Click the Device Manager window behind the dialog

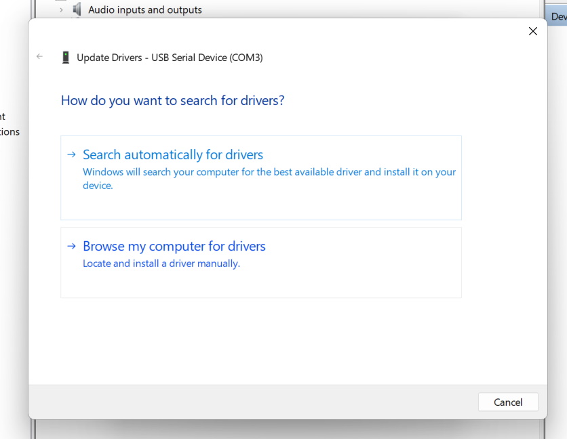tap(14, 271)
